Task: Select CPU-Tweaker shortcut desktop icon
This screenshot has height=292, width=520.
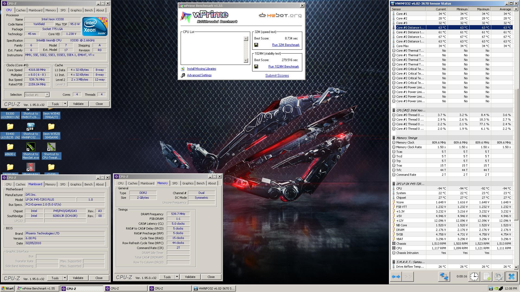Action: (x=51, y=147)
